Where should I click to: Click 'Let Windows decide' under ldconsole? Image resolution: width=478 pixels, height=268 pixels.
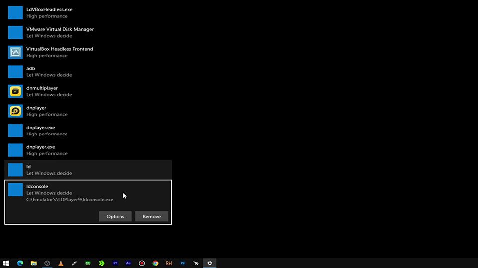pyautogui.click(x=49, y=193)
